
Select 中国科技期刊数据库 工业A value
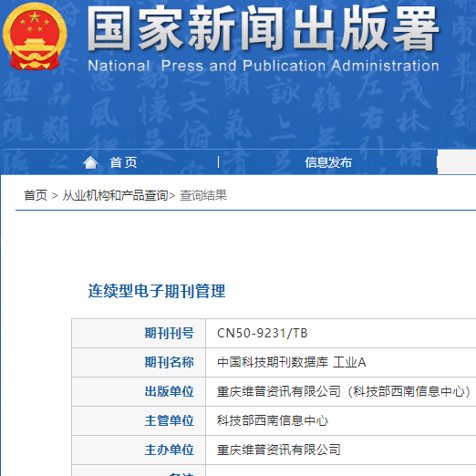point(291,362)
